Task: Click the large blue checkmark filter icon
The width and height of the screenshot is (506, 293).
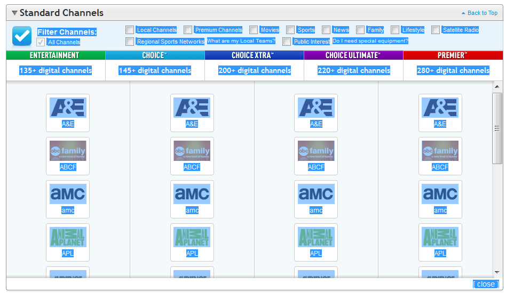Action: tap(22, 36)
